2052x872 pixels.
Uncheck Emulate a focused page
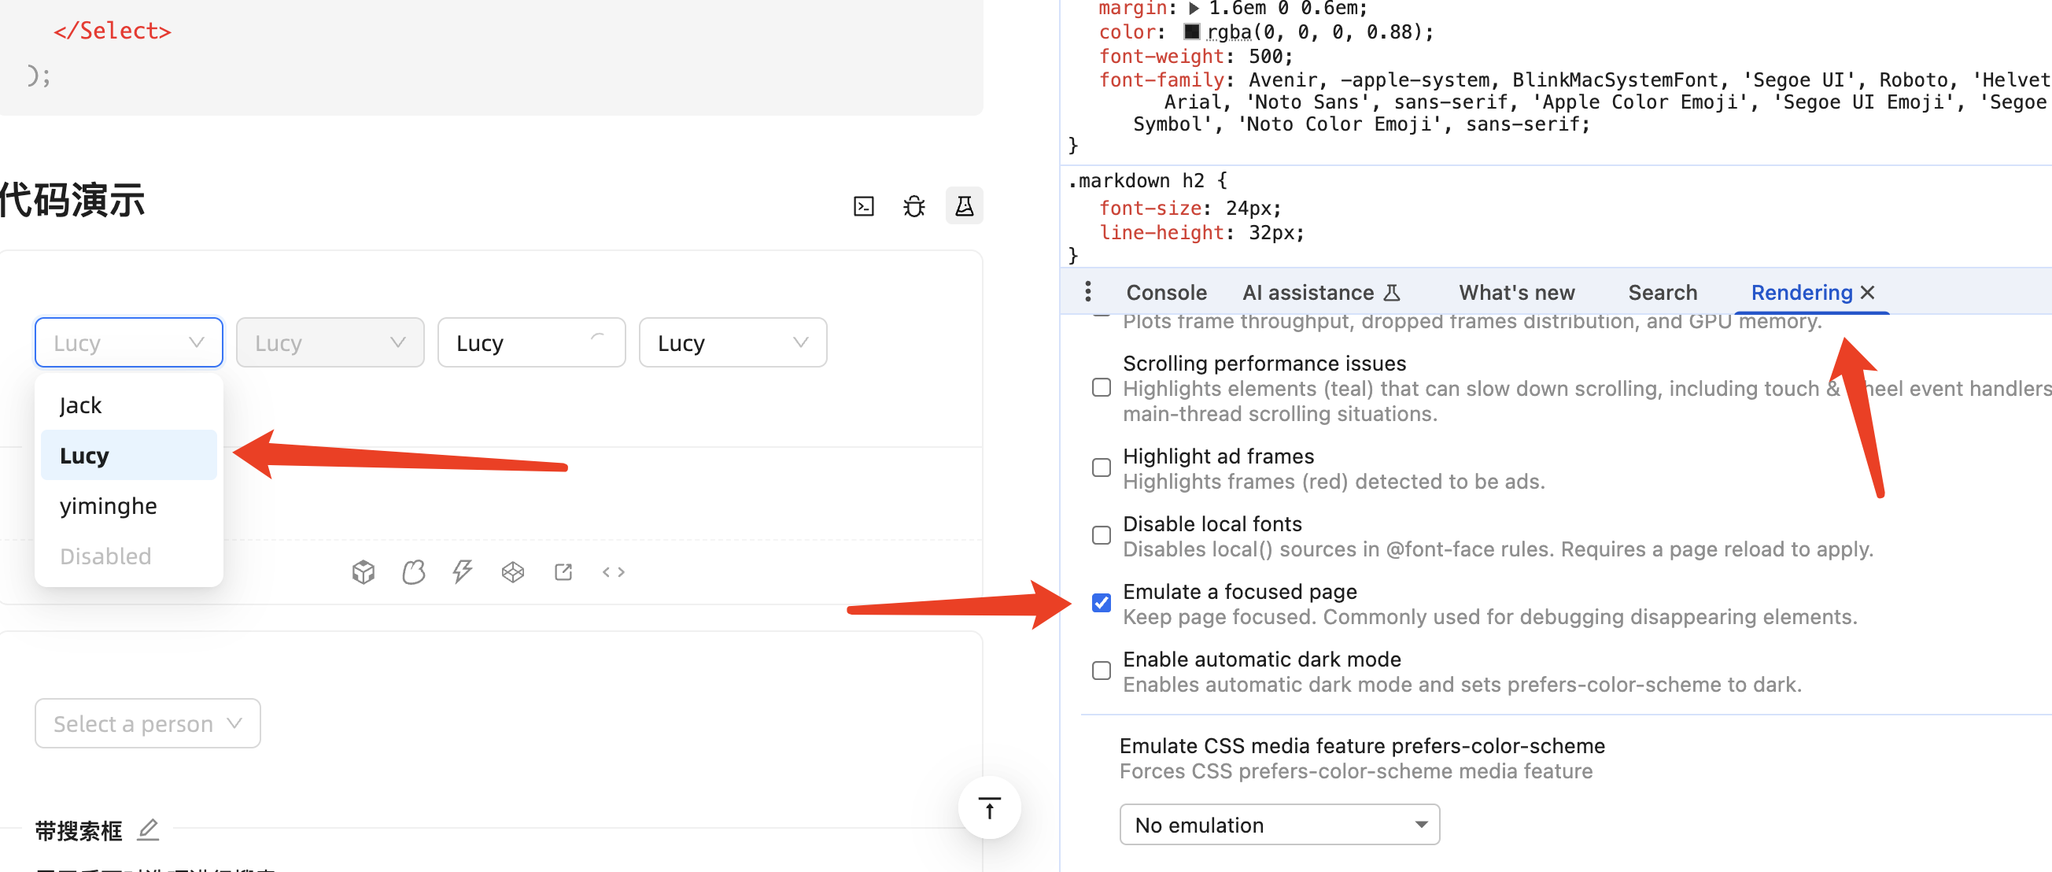coord(1101,603)
